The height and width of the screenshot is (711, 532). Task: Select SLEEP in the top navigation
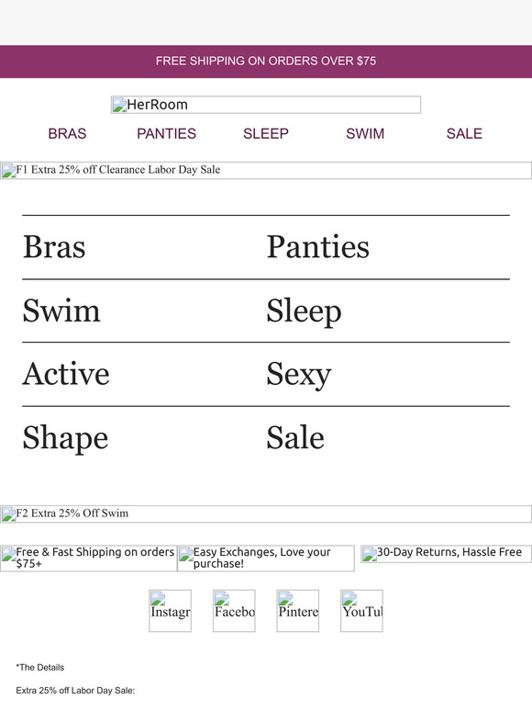tap(266, 133)
